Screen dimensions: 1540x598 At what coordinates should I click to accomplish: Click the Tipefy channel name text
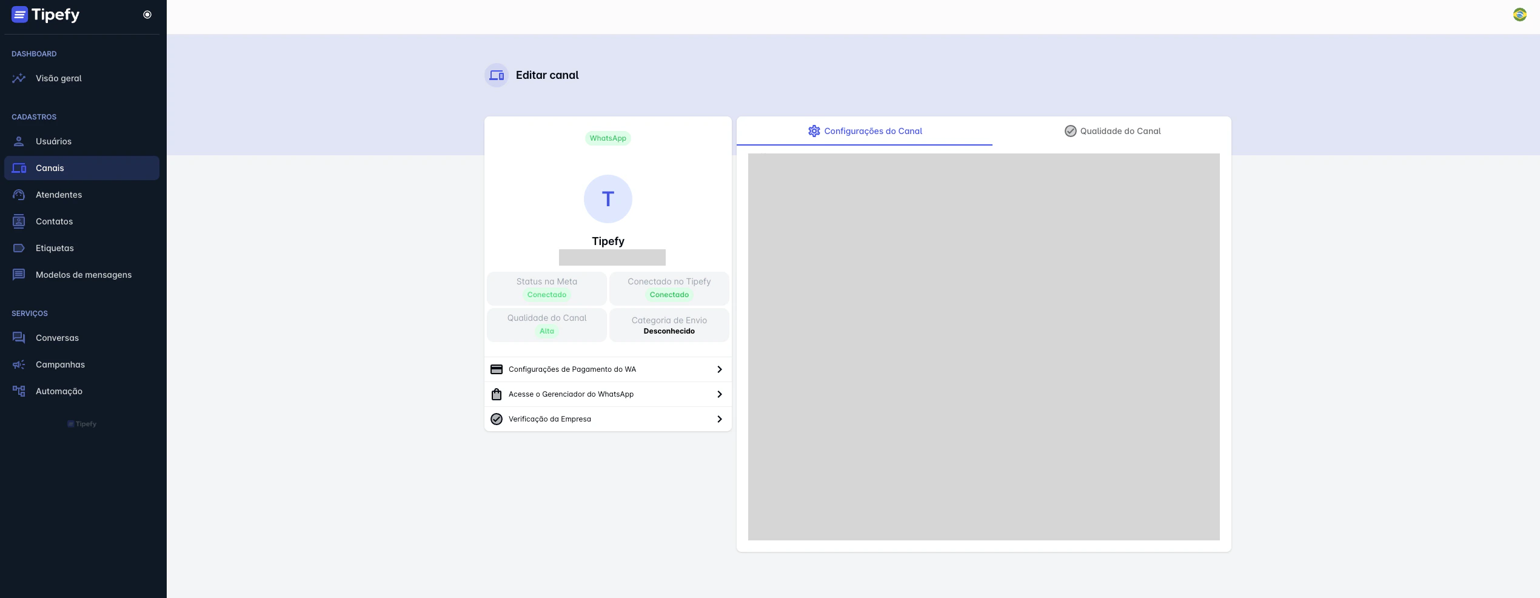(x=608, y=241)
